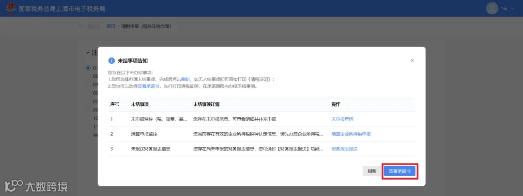The width and height of the screenshot is (523, 196).
Task: Click the 未结事项详情 column header
Action: [x=206, y=104]
